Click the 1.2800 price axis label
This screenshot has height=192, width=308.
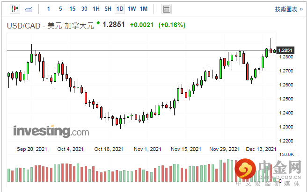[x=286, y=57]
